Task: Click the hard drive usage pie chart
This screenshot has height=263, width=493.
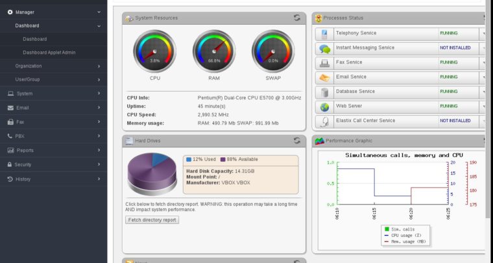Action: [150, 173]
